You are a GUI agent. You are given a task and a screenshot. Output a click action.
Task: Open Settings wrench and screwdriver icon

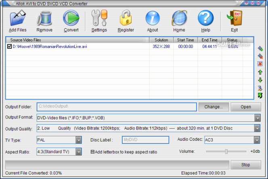click(99, 18)
